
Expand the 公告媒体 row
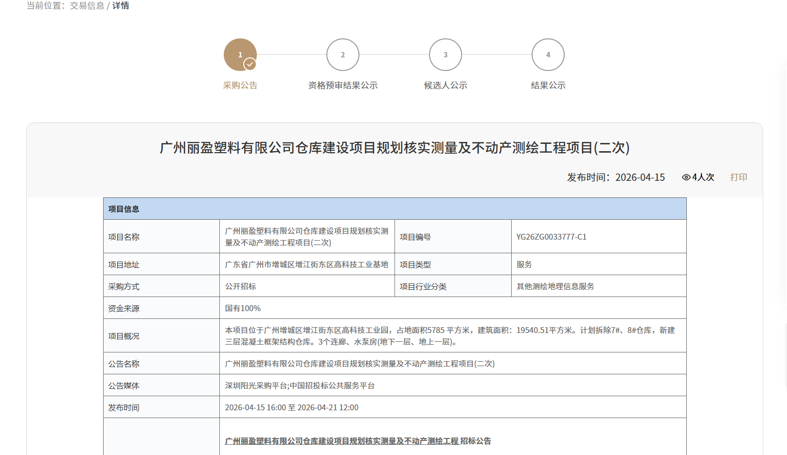[124, 385]
